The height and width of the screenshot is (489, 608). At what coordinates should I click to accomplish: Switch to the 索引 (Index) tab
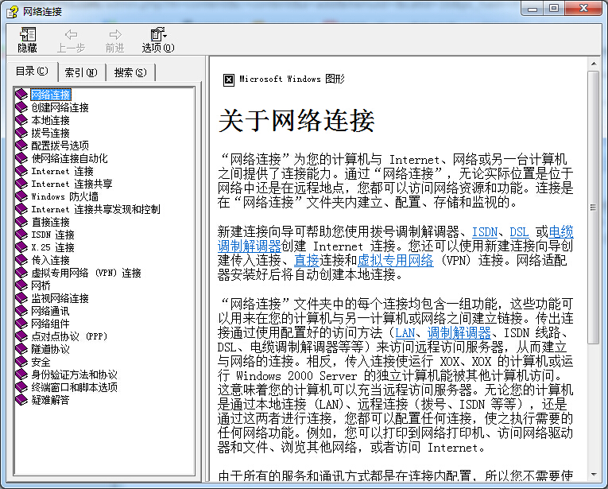(81, 72)
